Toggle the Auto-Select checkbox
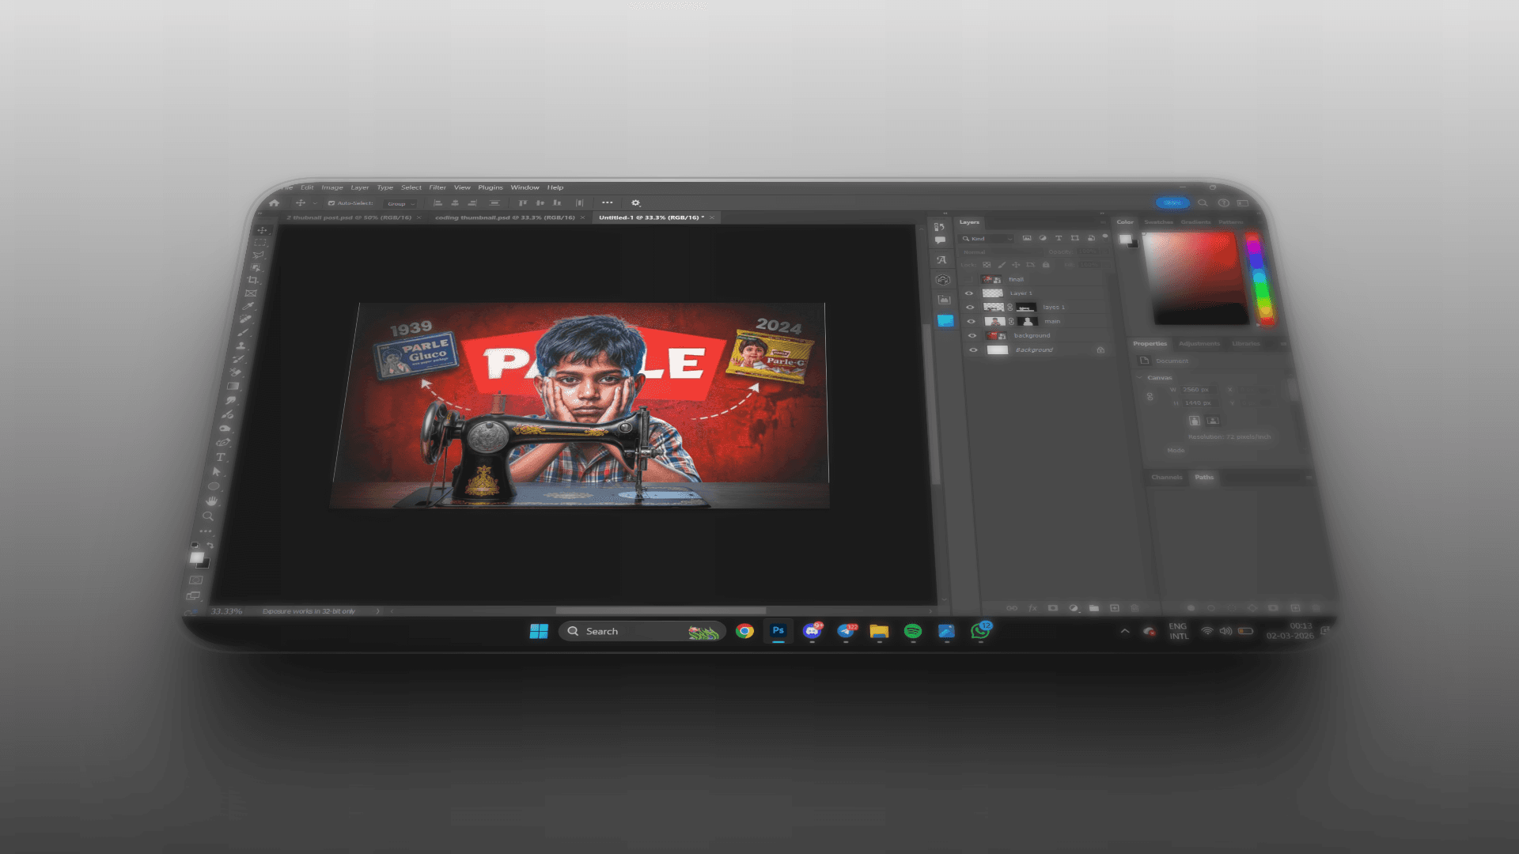 pos(331,203)
